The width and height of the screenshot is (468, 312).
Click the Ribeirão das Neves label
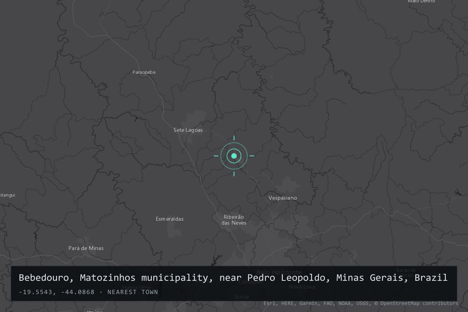tap(234, 220)
